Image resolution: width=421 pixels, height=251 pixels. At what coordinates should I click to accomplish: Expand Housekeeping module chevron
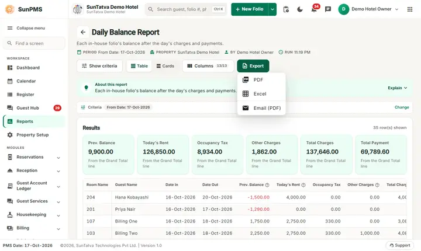pos(58,215)
